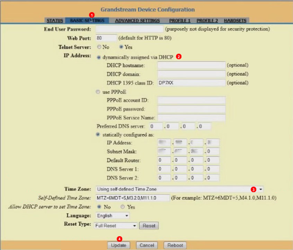Open the STATUS tab
Screen dimensions: 293x250
[x=55, y=21]
